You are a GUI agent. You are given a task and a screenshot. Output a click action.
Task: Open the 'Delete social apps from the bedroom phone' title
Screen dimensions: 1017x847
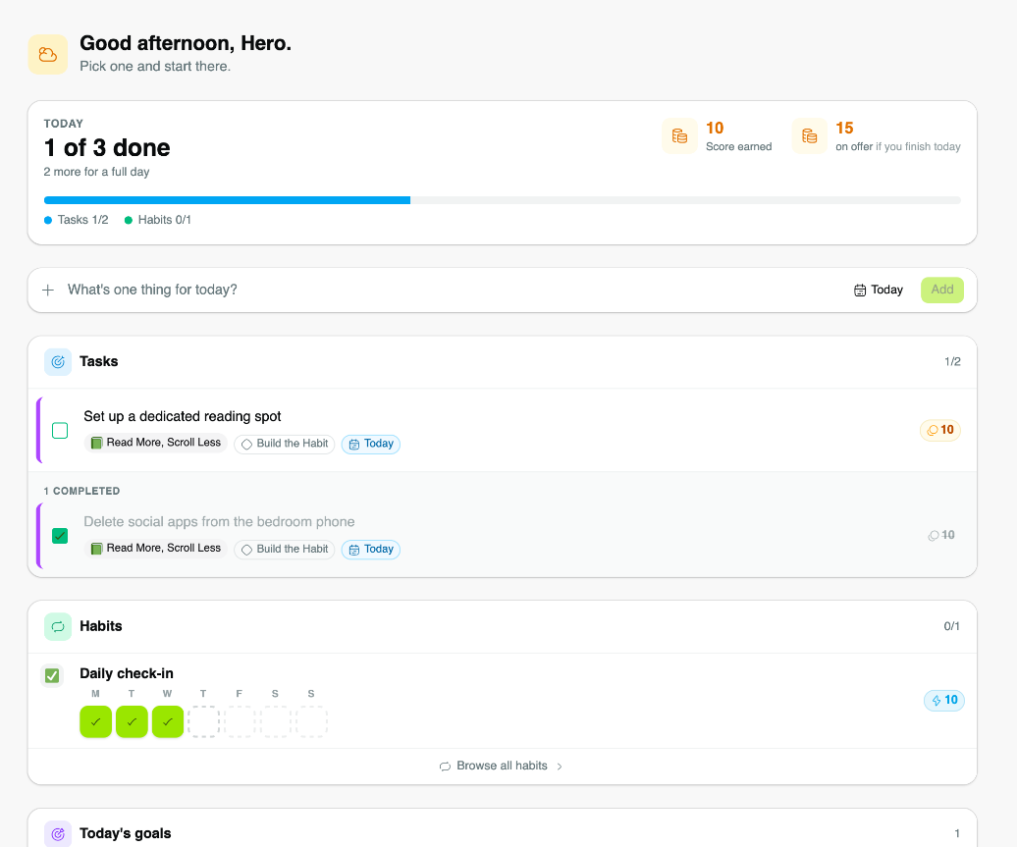(x=219, y=522)
